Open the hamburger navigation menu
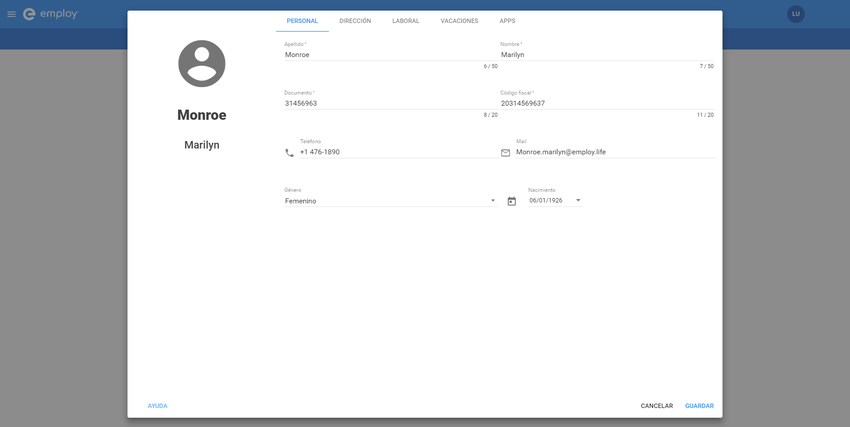 point(12,14)
